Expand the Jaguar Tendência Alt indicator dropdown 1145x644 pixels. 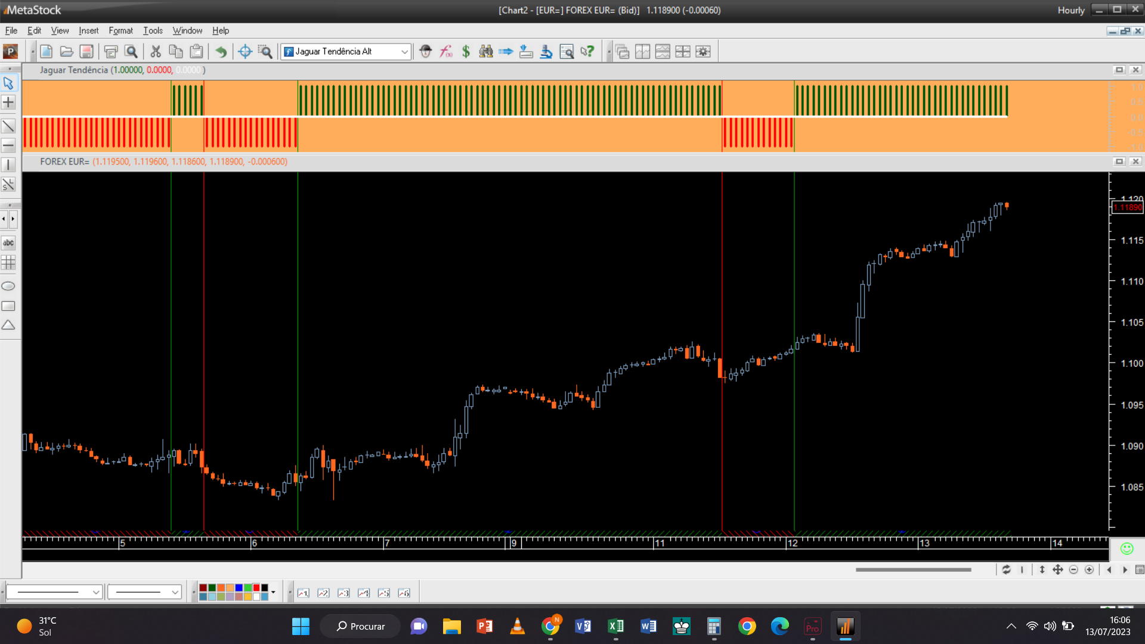tap(404, 51)
